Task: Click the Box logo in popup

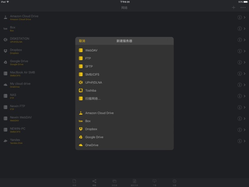Action: (81, 121)
